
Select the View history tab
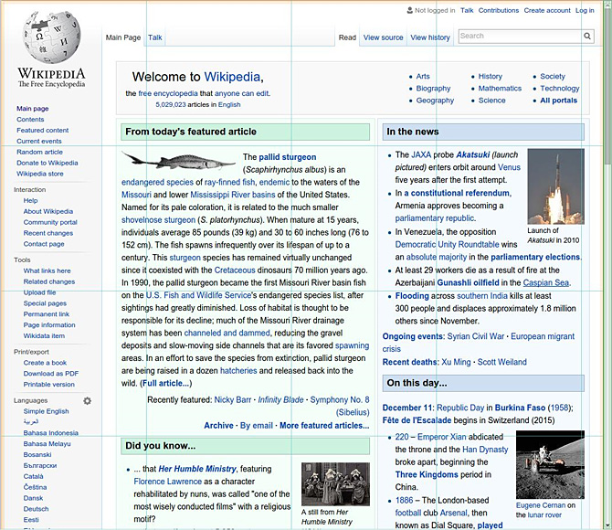coord(430,37)
